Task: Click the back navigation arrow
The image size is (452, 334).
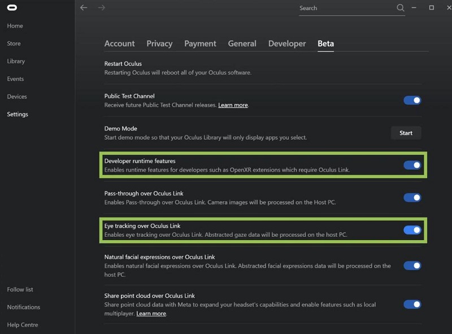Action: pyautogui.click(x=84, y=8)
